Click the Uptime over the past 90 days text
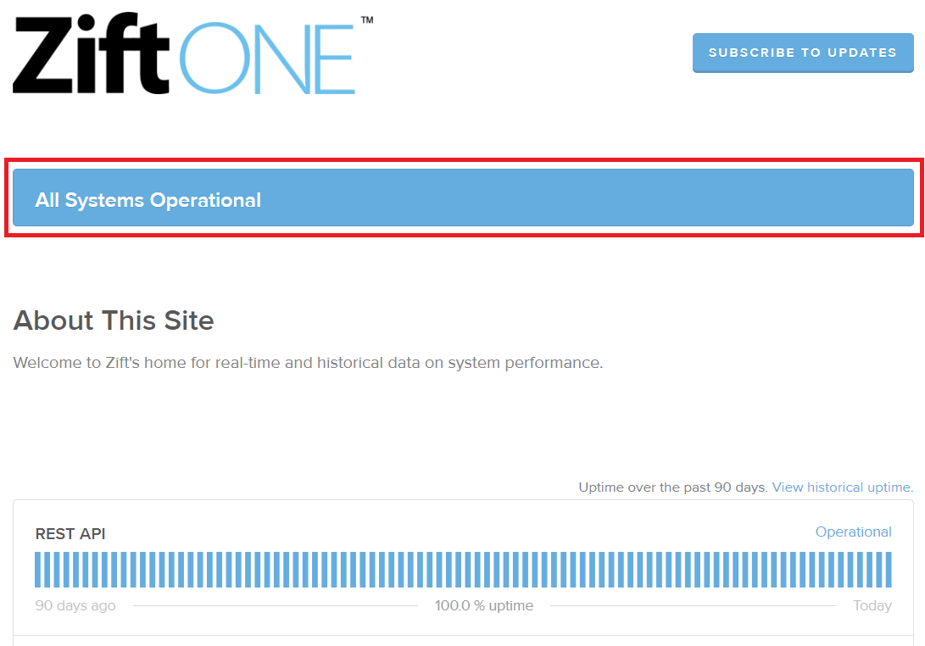This screenshot has width=925, height=646. click(674, 487)
